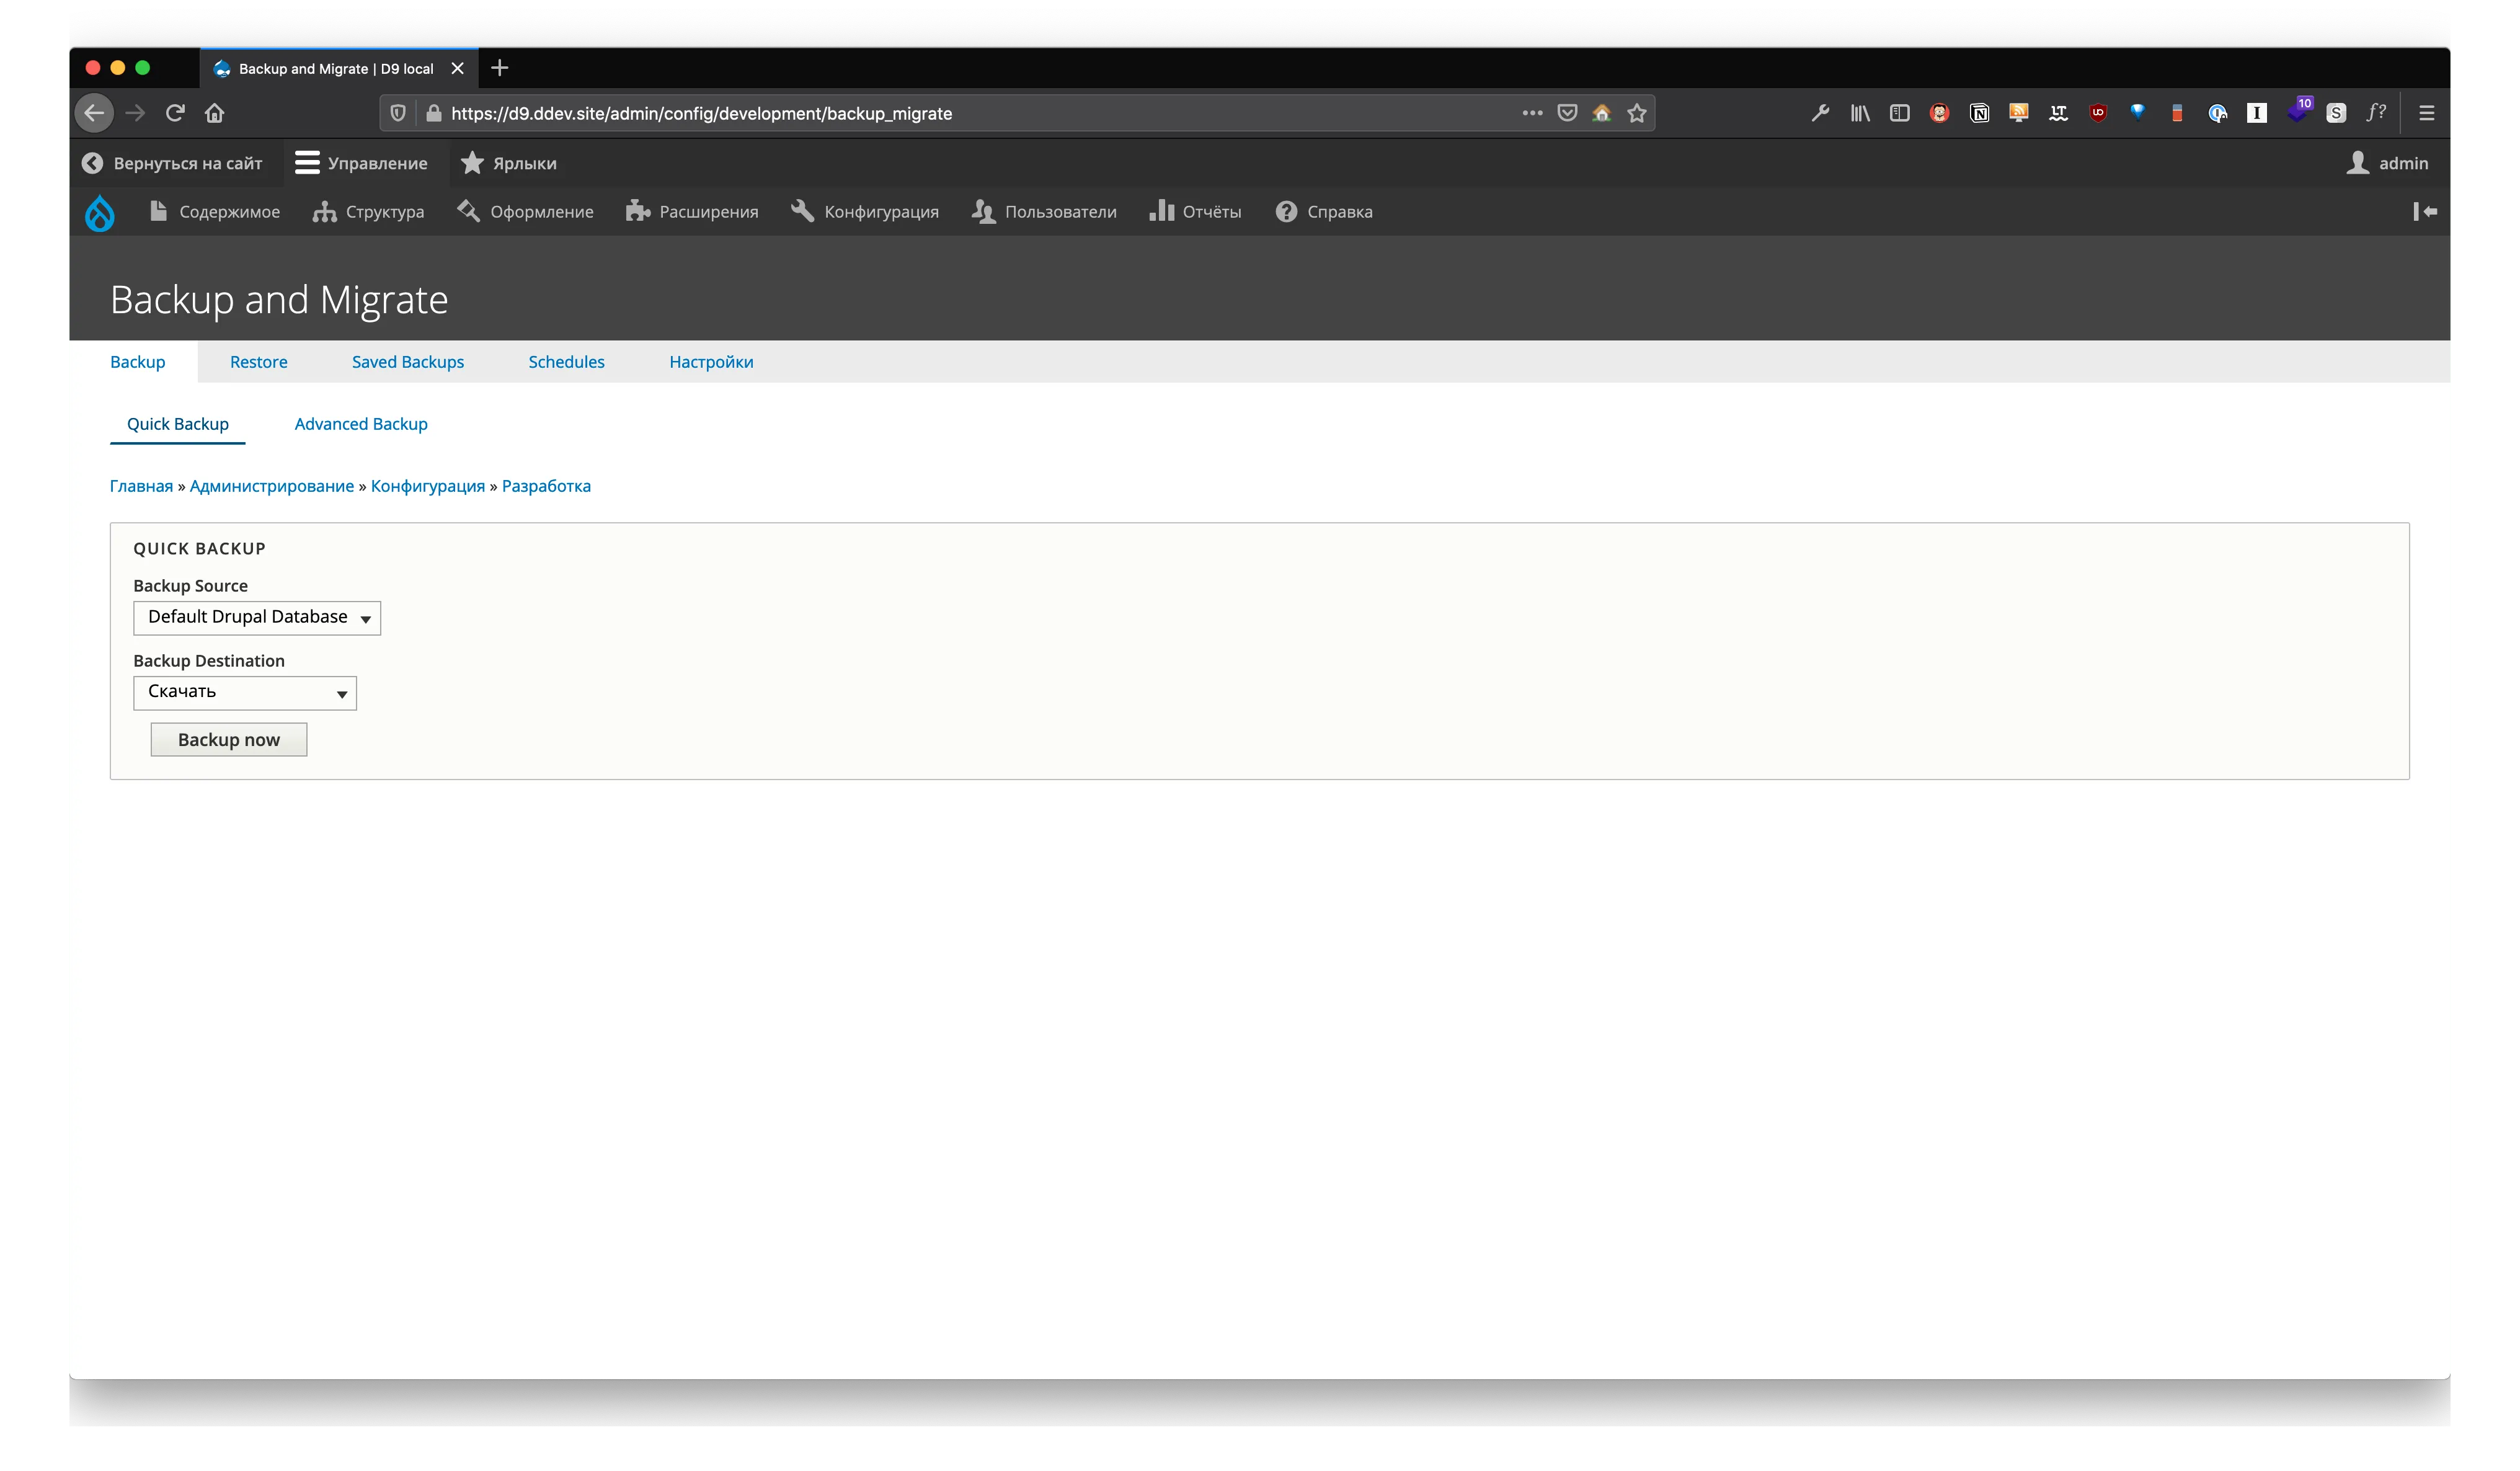The height and width of the screenshot is (1471, 2520).
Task: Expand the Backup Source dropdown
Action: [x=257, y=618]
